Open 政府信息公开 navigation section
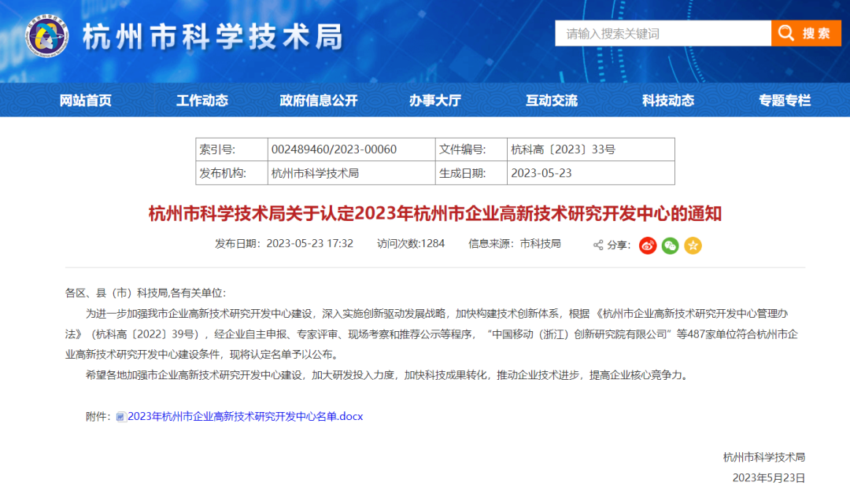The image size is (850, 490). (x=319, y=100)
